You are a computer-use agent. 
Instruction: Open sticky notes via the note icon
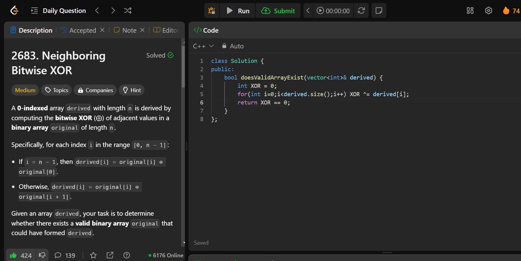[x=379, y=10]
